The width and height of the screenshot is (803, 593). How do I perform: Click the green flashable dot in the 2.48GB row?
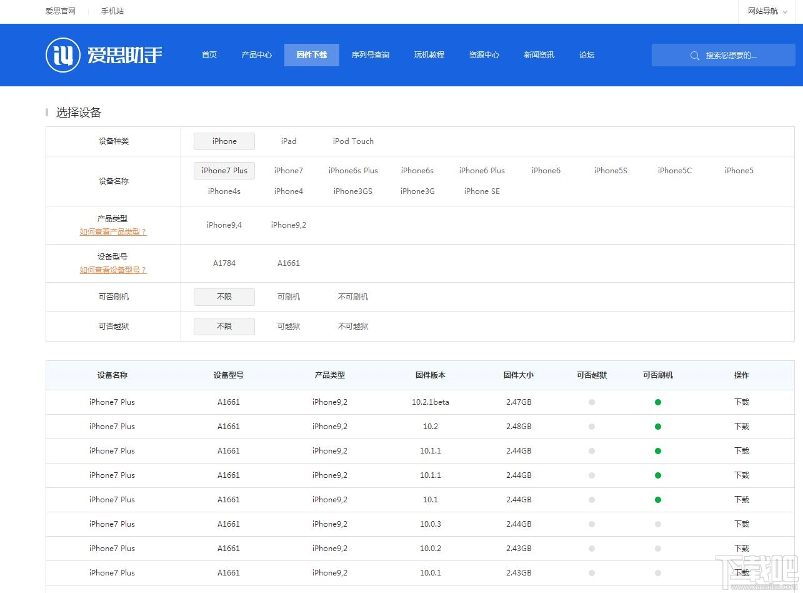point(658,427)
